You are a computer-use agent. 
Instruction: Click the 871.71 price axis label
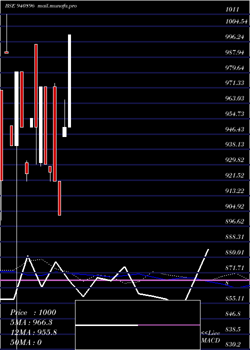point(234,267)
